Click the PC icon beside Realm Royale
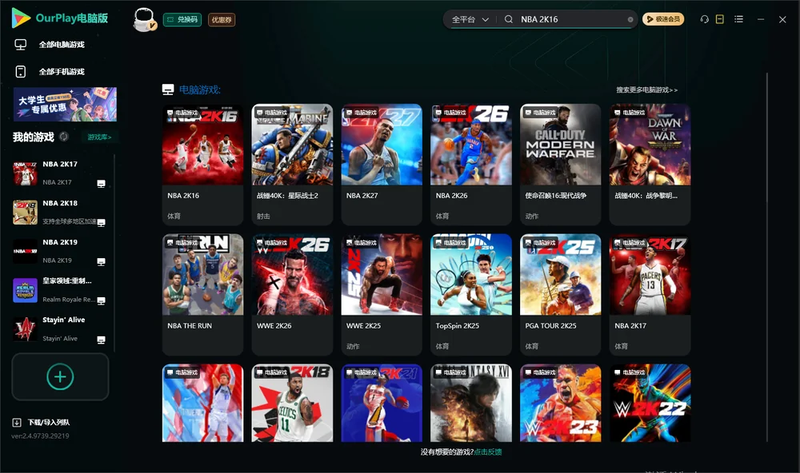This screenshot has height=473, width=800. coord(101,300)
